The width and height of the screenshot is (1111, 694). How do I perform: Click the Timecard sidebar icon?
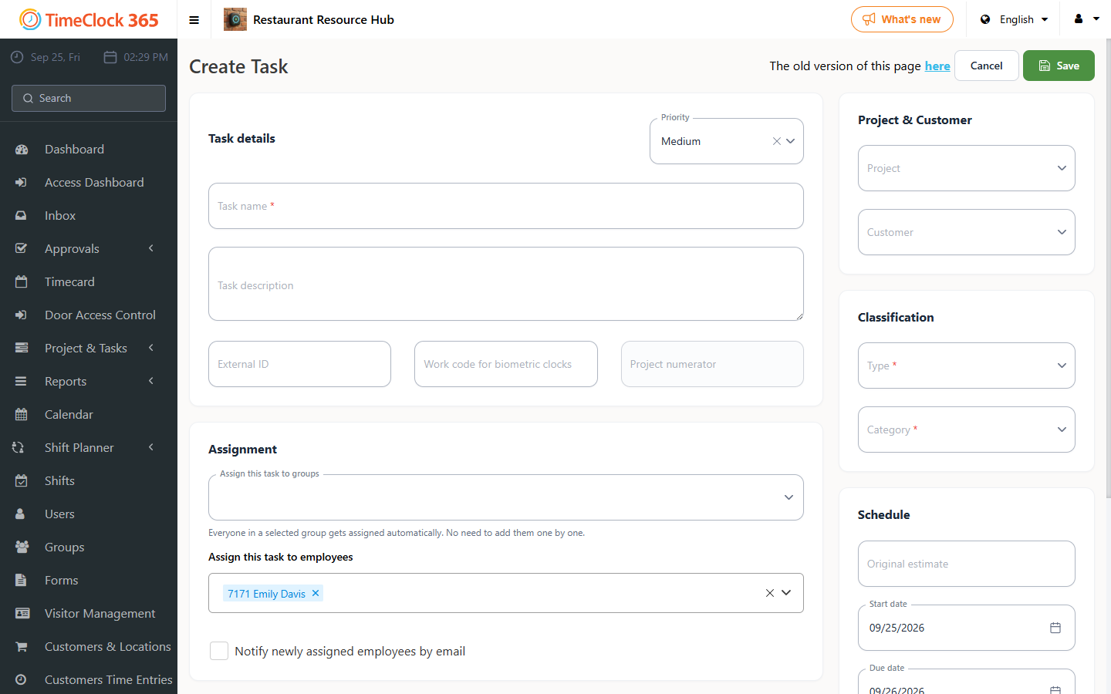(22, 282)
